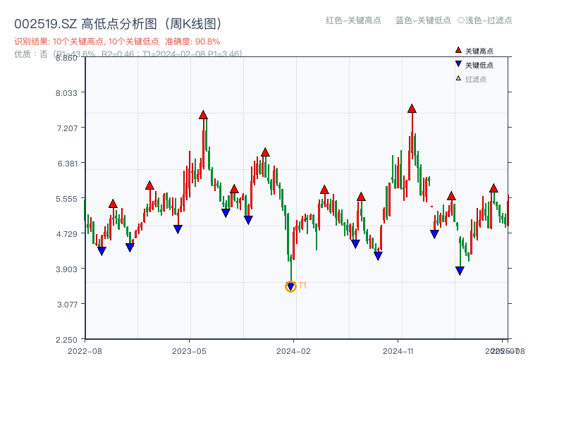564x423 pixels.
Task: Click the first blue key-low triangle from the left
Action: click(x=102, y=251)
